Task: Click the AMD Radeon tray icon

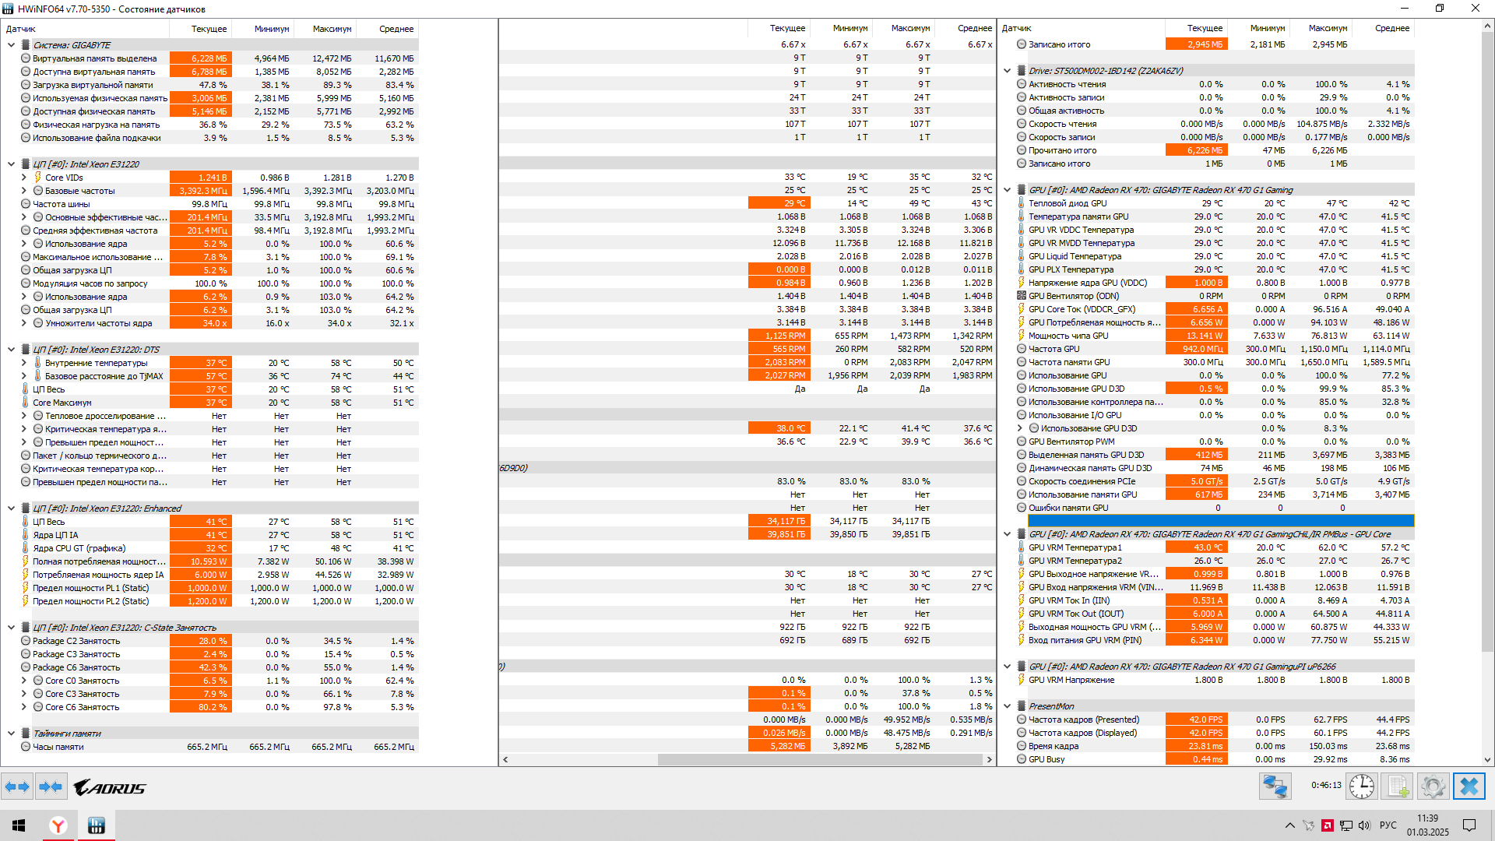Action: pyautogui.click(x=1328, y=825)
